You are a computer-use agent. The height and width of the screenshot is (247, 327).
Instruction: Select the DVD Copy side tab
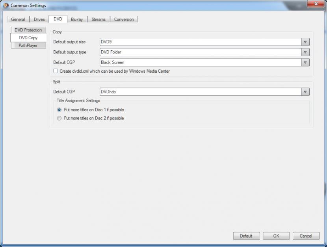tap(28, 38)
